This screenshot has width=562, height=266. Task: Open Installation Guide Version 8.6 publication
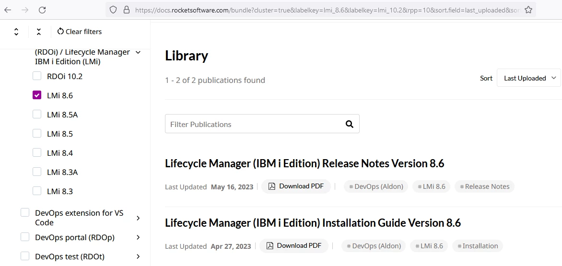[313, 223]
